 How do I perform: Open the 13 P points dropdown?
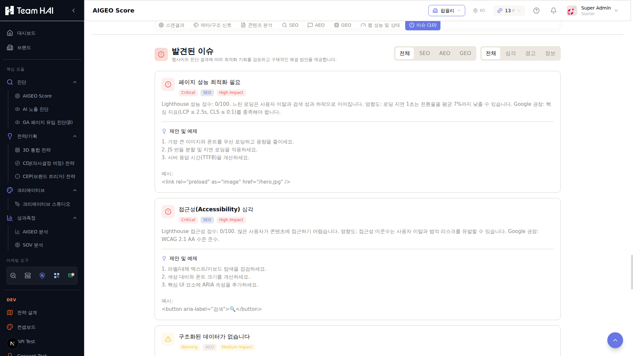(x=509, y=11)
